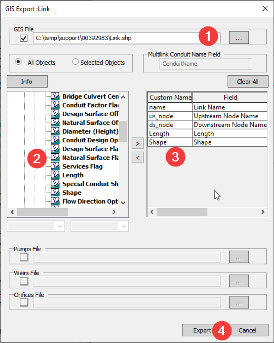Select Conduit Design Op tree item
Screen dimensions: 274x343
point(90,140)
